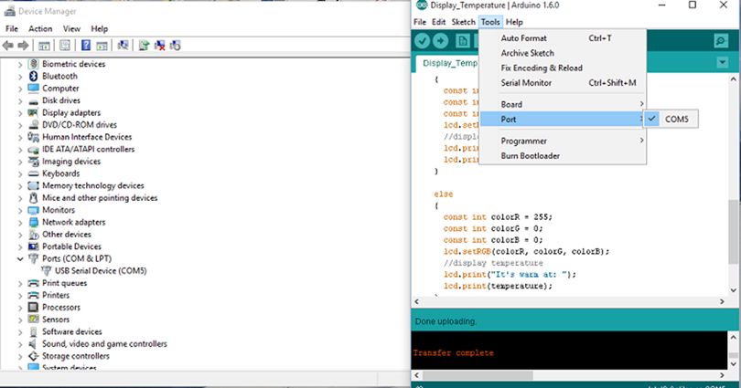
Task: Click the Biometric devices category icon
Action: tap(33, 64)
